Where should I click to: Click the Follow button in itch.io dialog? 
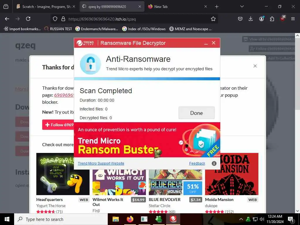pos(58,125)
